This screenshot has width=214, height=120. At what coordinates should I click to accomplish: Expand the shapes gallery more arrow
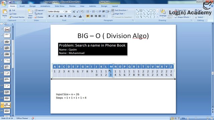157,17
